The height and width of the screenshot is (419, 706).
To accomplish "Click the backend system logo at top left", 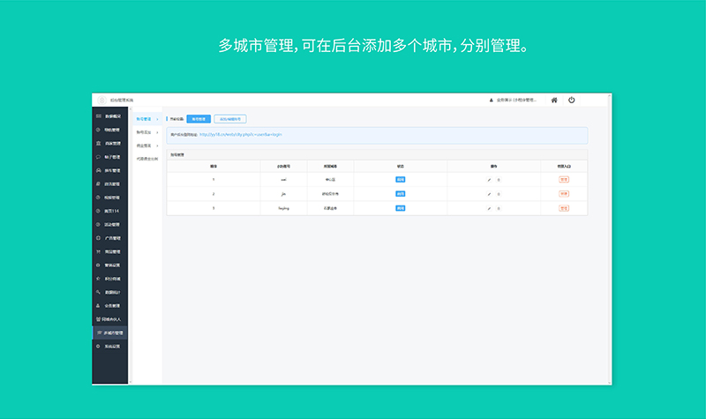I will click(101, 100).
